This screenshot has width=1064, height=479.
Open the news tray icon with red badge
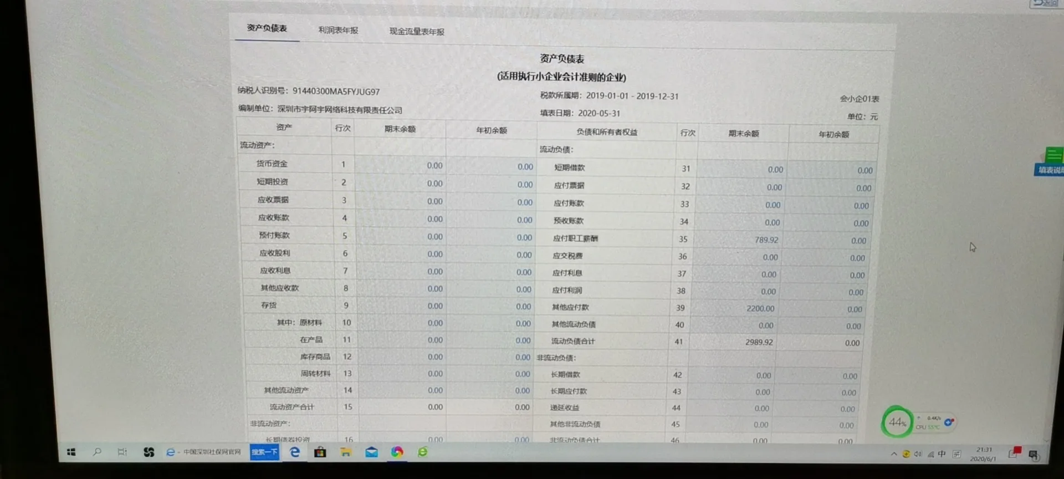1014,453
